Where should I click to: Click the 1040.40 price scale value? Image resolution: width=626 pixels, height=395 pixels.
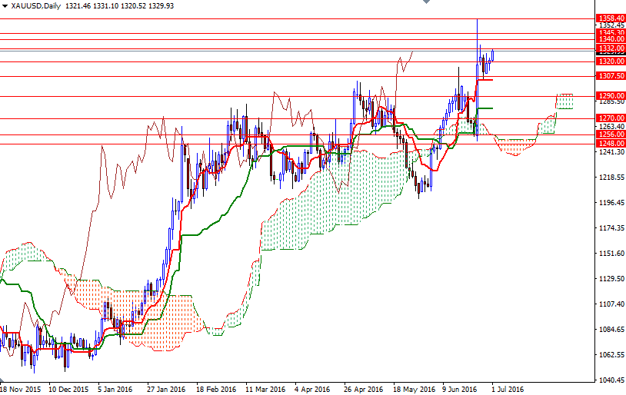coord(609,380)
